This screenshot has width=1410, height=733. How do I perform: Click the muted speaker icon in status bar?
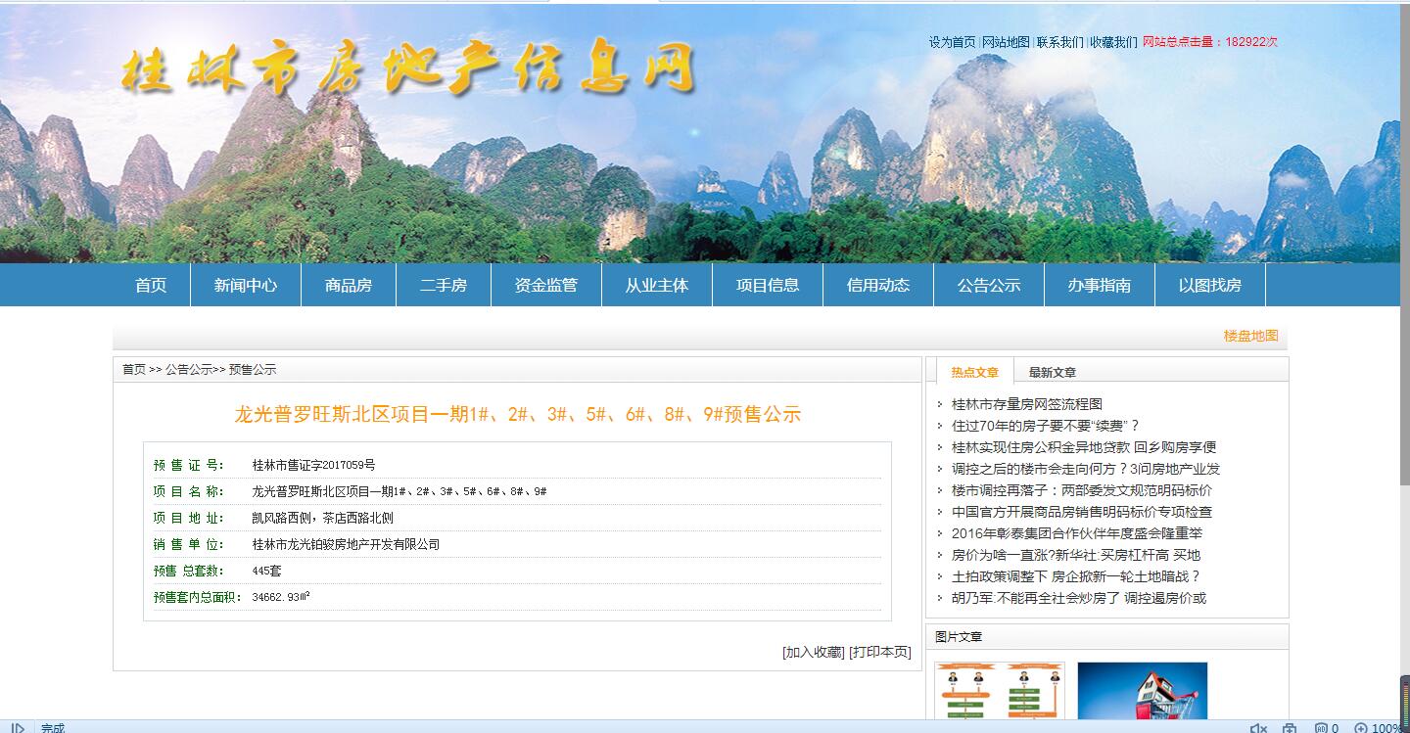tap(1258, 728)
